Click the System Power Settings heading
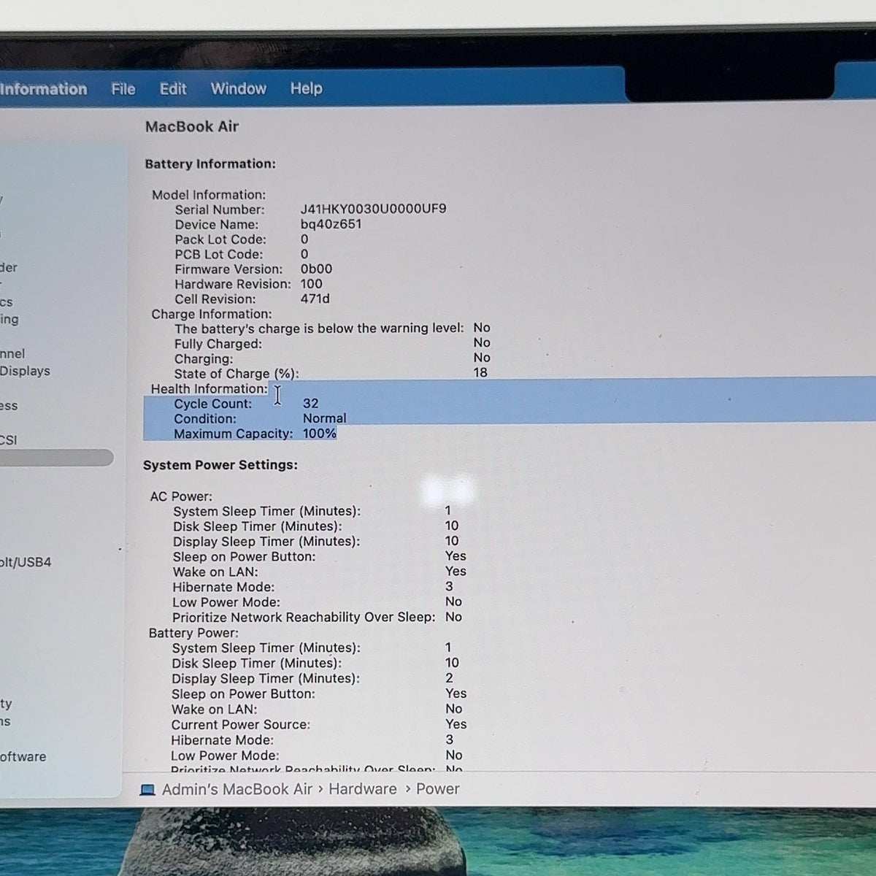Viewport: 876px width, 876px height. tap(220, 465)
